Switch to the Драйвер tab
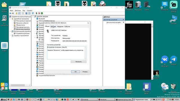This screenshot has height=101, width=180. (53, 27)
